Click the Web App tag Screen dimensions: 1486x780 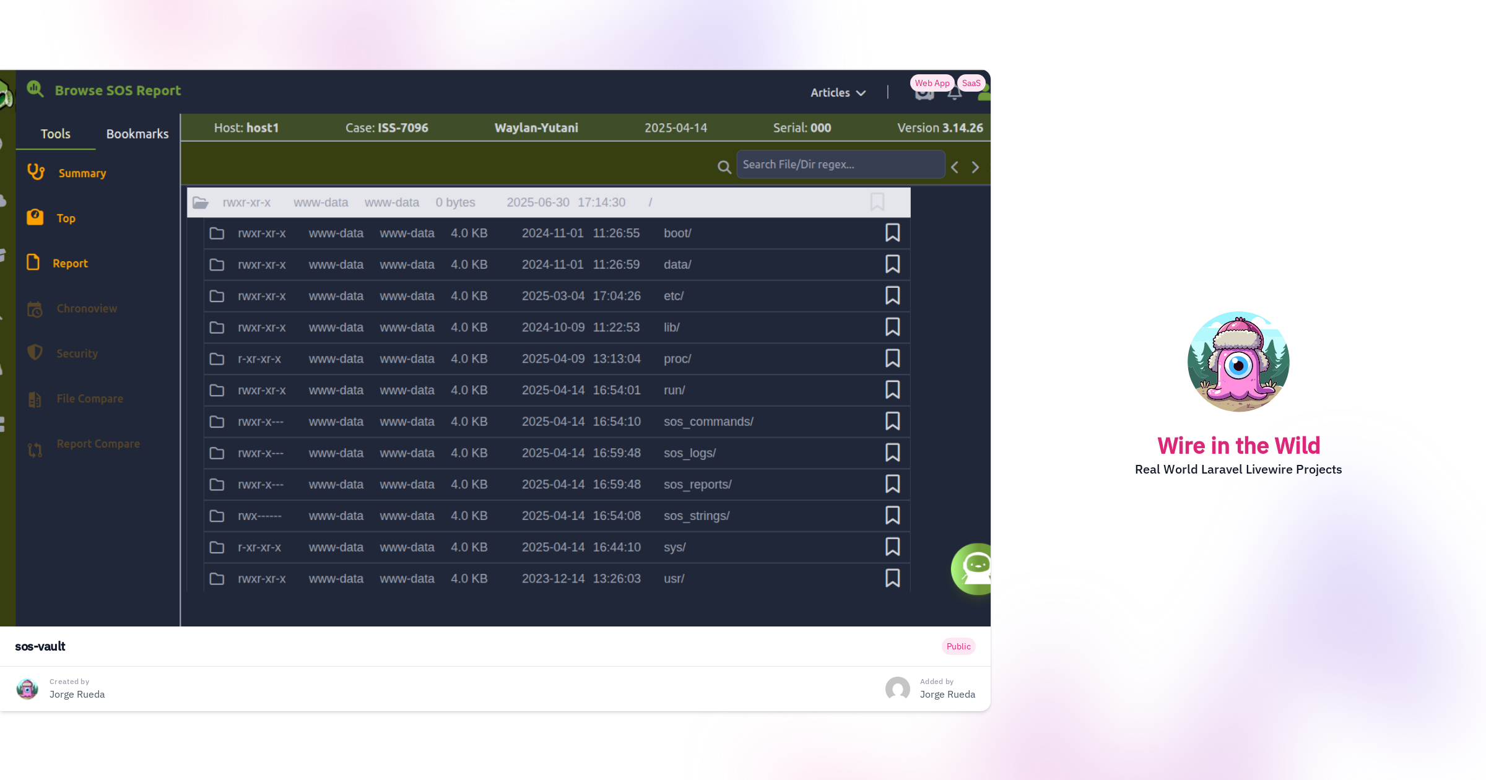931,83
